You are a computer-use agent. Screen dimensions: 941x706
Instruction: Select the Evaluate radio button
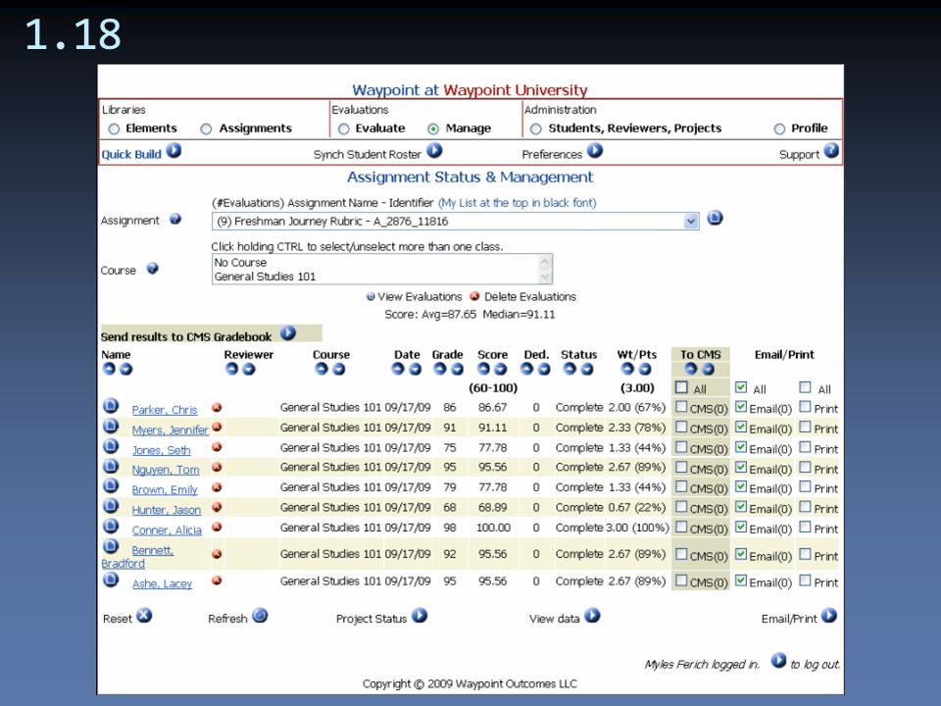click(x=344, y=129)
